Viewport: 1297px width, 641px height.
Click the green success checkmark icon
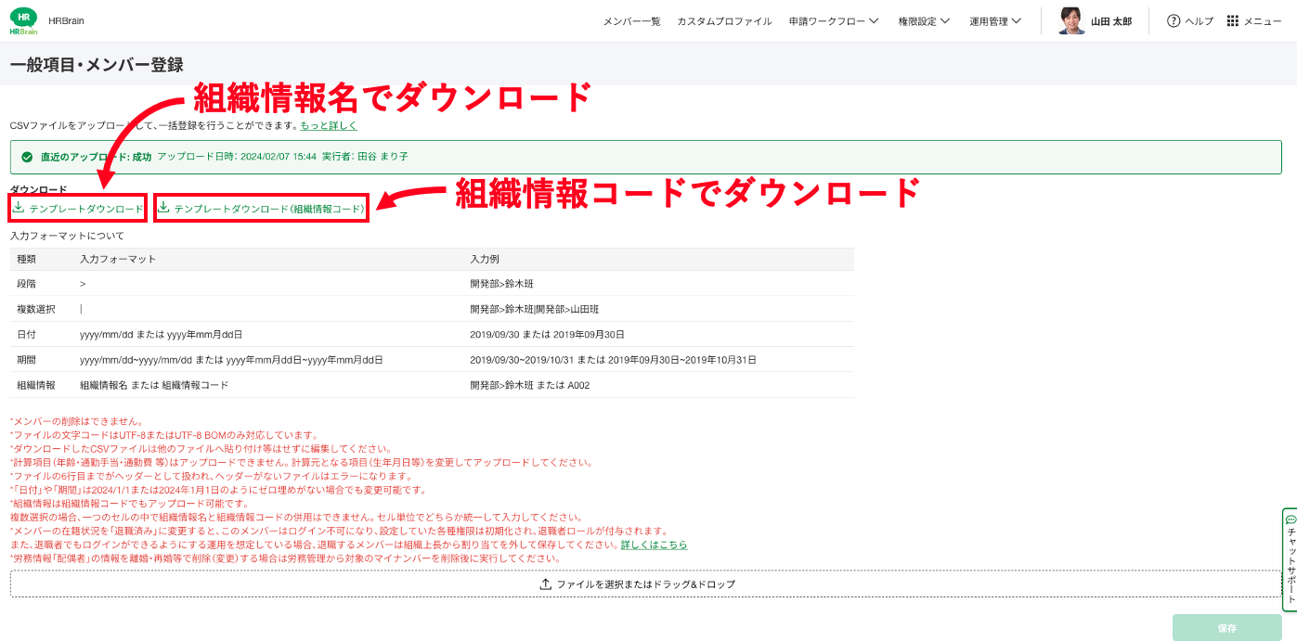[x=27, y=157]
